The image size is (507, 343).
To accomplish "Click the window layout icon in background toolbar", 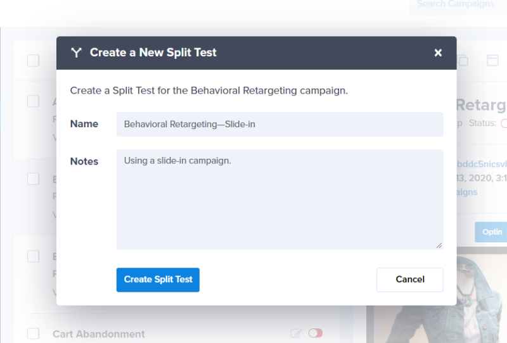I will [492, 60].
